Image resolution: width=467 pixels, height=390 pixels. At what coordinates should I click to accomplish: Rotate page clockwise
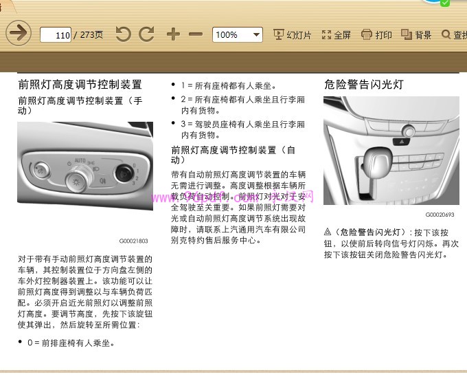(x=146, y=34)
